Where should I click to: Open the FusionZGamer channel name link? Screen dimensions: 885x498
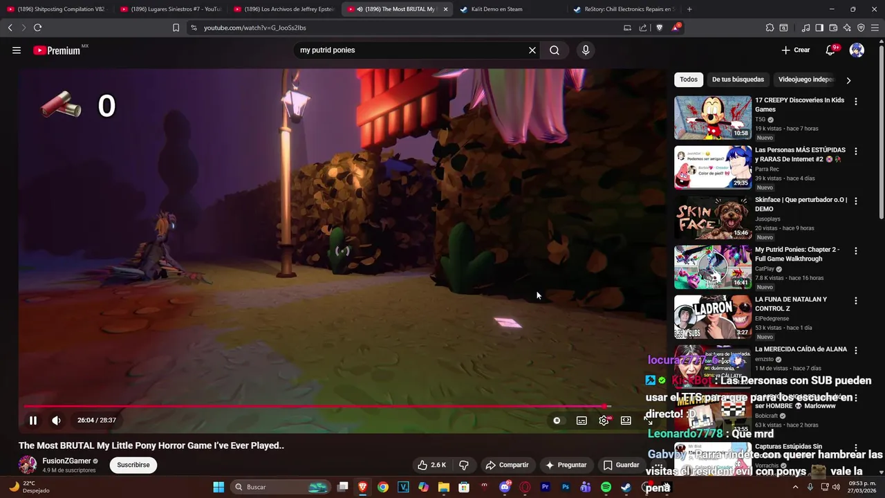66,461
